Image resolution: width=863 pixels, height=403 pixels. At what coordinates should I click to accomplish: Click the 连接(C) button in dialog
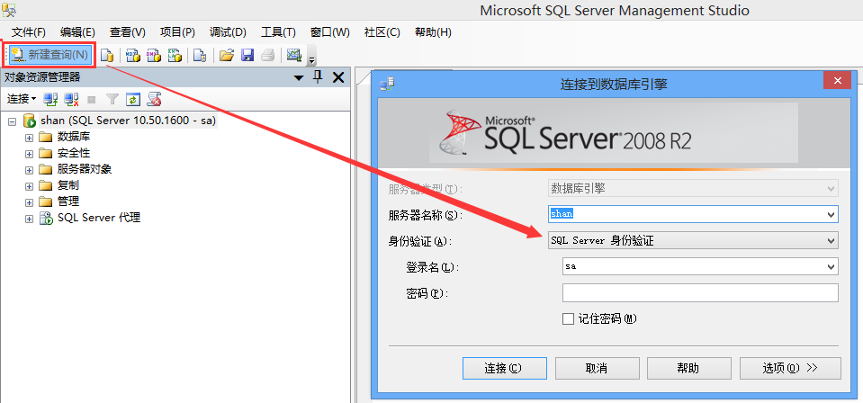coord(505,368)
